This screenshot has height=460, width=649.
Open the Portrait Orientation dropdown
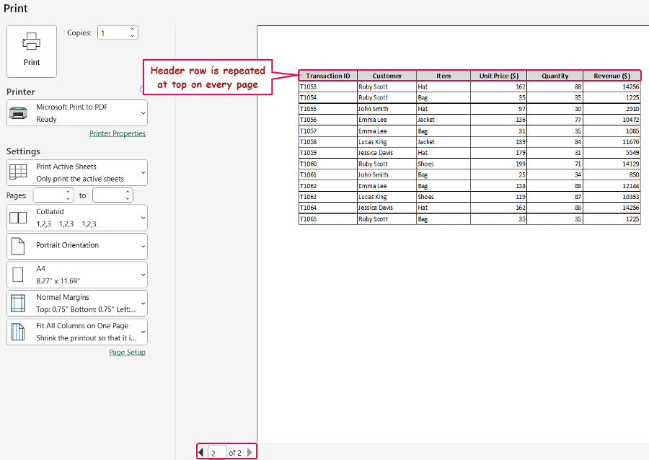(x=77, y=246)
